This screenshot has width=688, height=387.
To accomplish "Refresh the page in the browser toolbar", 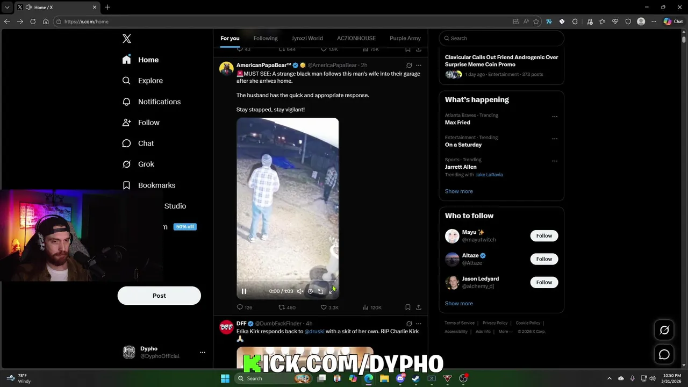I will tap(33, 21).
